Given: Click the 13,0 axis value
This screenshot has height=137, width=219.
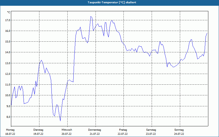Looking at the screenshot, I should click(x=8, y=63).
